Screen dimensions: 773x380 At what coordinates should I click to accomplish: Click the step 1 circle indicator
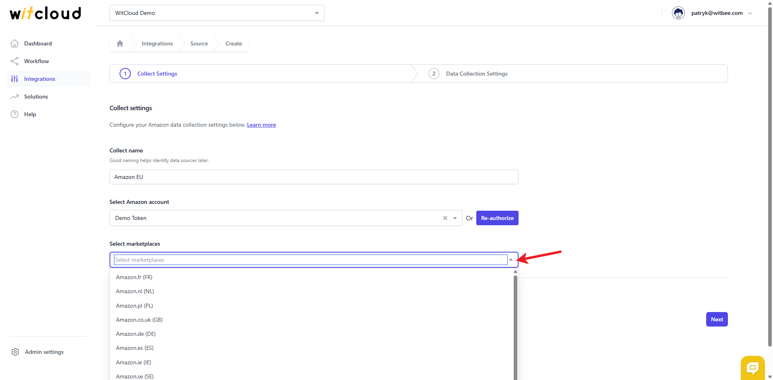125,74
